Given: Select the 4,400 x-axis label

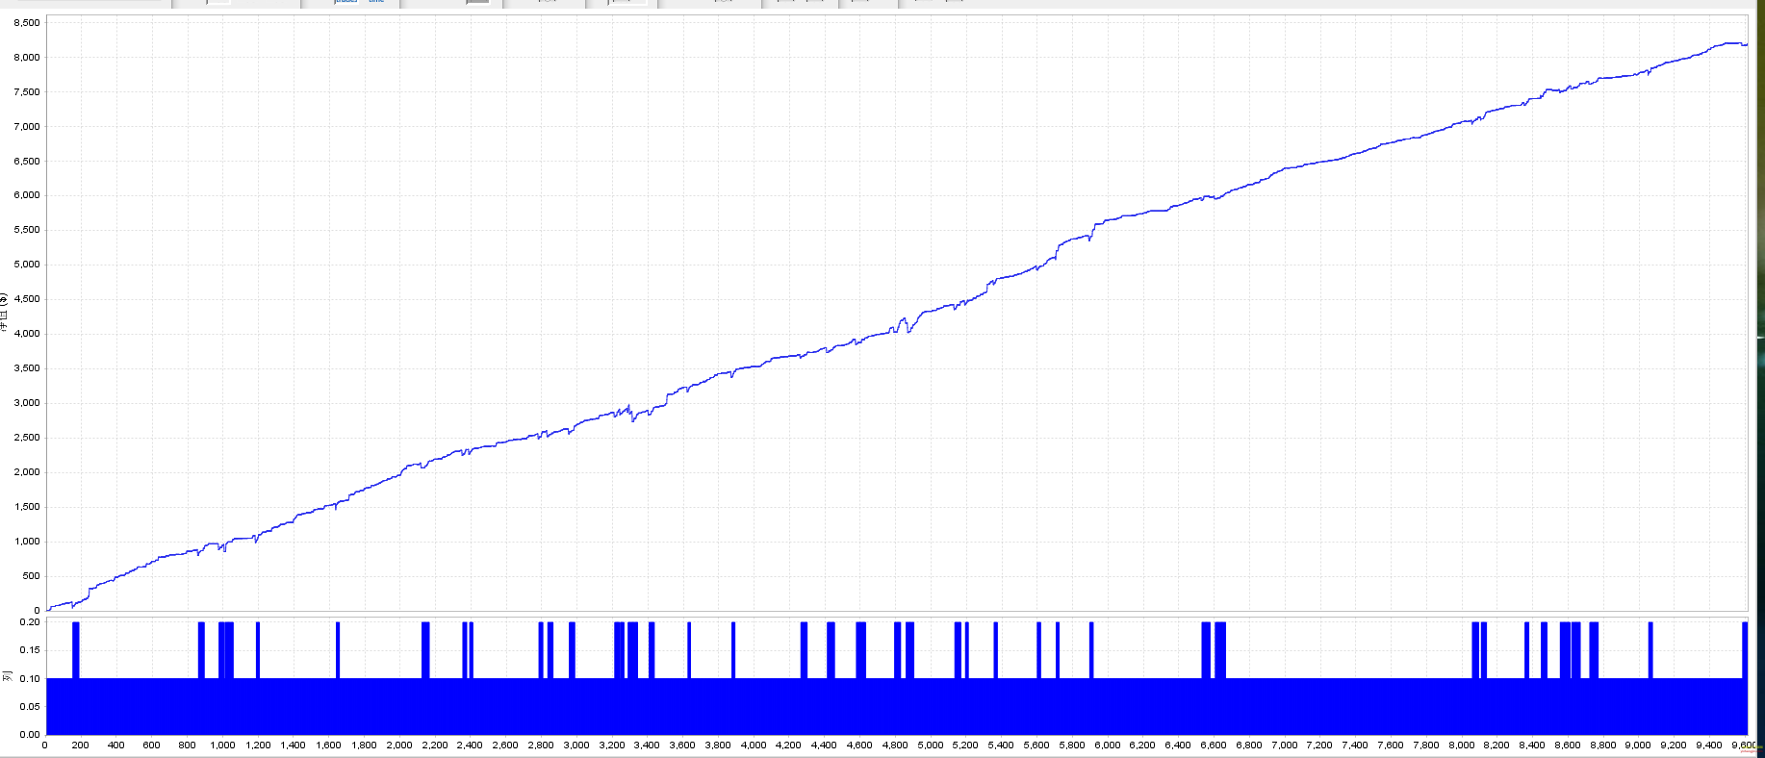Looking at the screenshot, I should (824, 745).
